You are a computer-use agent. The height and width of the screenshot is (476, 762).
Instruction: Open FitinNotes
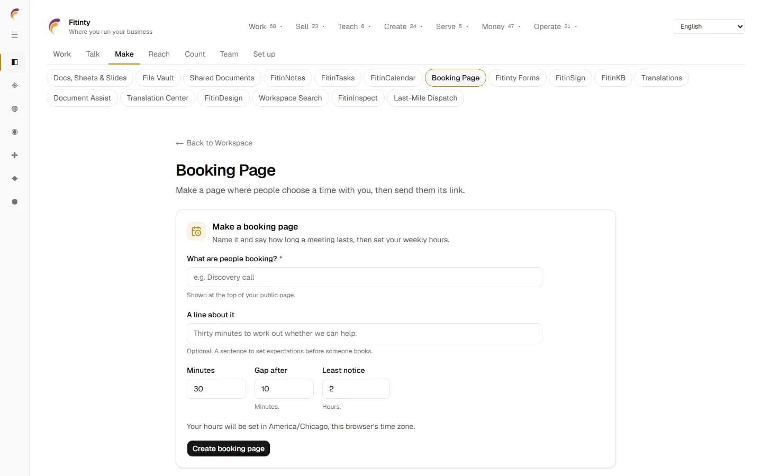click(288, 78)
